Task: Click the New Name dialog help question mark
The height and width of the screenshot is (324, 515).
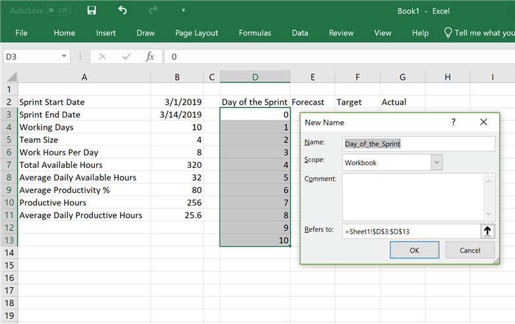Action: pyautogui.click(x=453, y=122)
